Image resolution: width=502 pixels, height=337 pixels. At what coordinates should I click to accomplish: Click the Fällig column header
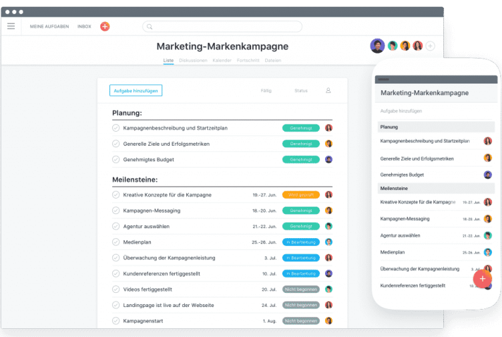pos(266,91)
